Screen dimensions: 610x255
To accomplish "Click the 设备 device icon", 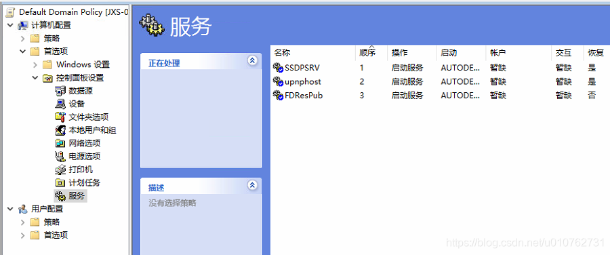I will (60, 104).
